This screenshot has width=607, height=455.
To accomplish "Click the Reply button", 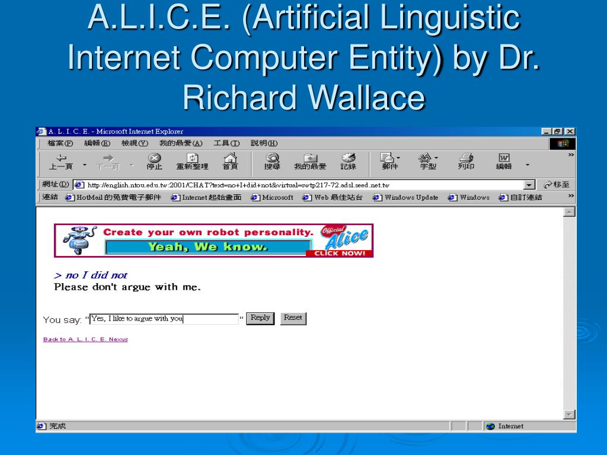I will [260, 318].
